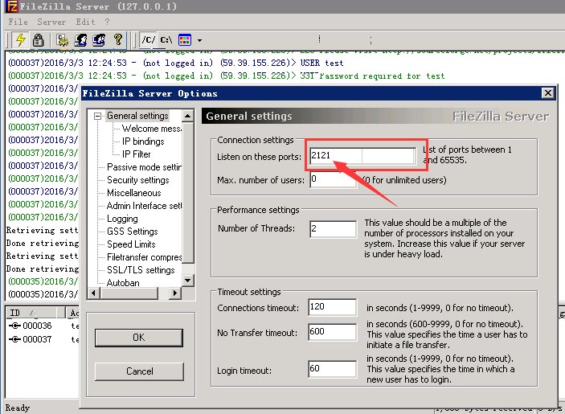Click the lightning bolt connect toolbar icon
This screenshot has height=414, width=565.
(x=20, y=39)
